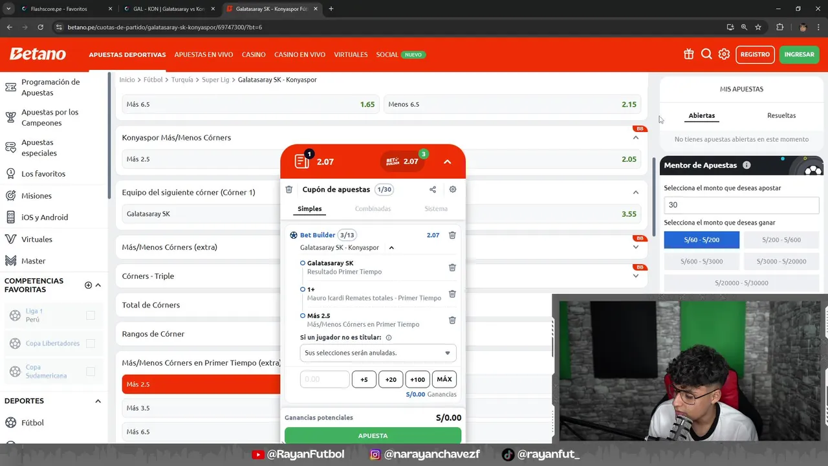The height and width of the screenshot is (466, 828).
Task: Switch to Resueltas tab in Mis Apuestas
Action: (781, 115)
